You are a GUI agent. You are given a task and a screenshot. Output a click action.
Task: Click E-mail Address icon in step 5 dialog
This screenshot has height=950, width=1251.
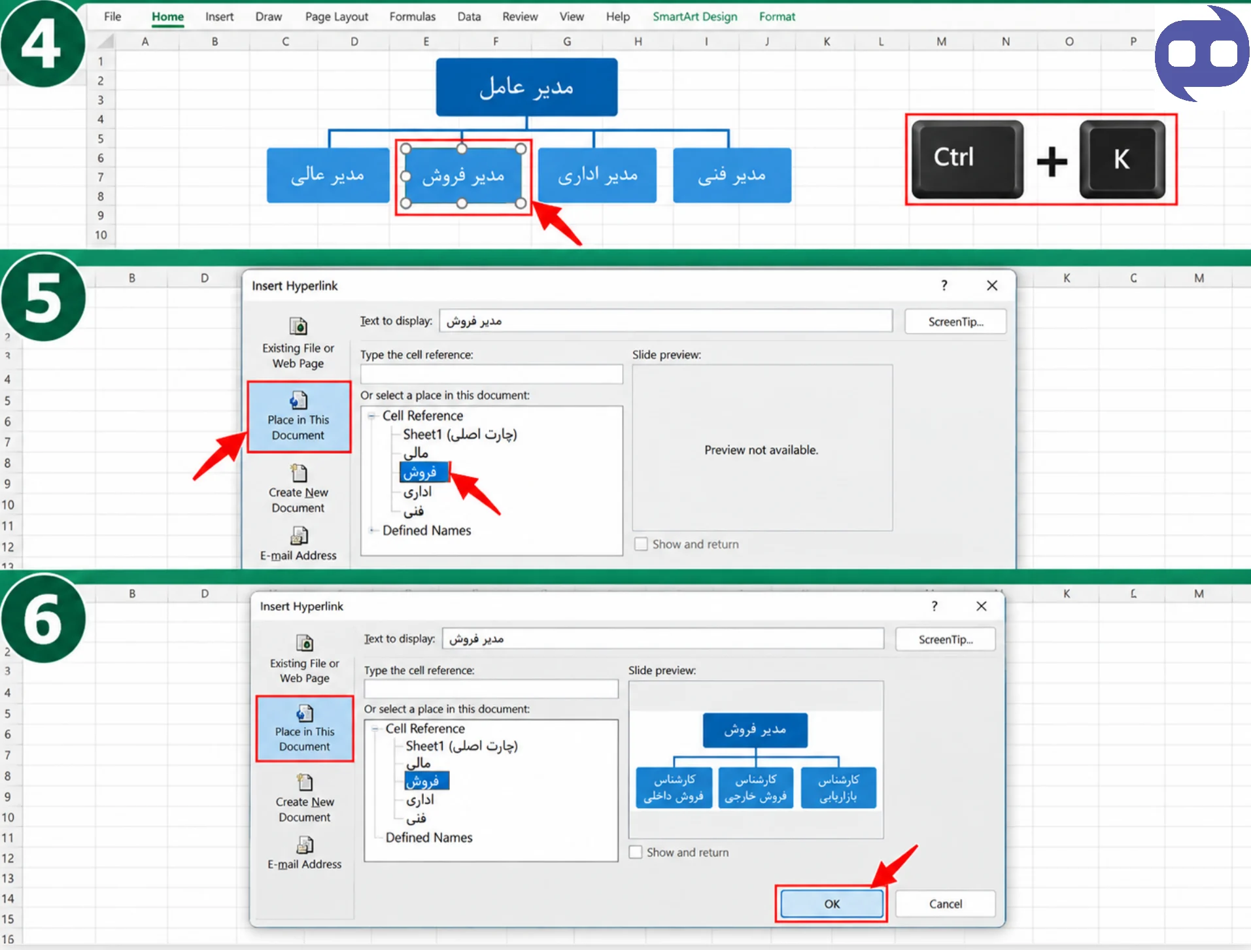click(x=298, y=536)
